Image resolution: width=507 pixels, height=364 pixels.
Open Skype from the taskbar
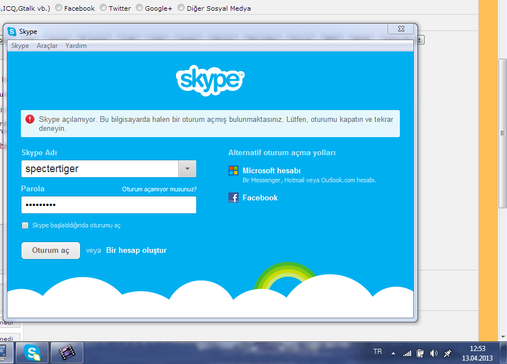click(x=32, y=353)
